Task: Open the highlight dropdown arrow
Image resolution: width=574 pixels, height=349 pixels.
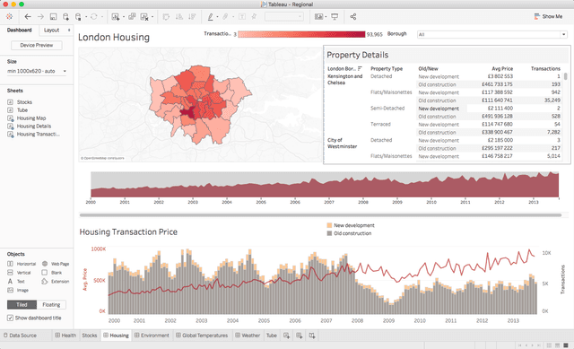Action: (217, 16)
